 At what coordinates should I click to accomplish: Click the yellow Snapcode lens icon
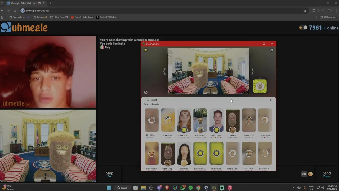260,86
